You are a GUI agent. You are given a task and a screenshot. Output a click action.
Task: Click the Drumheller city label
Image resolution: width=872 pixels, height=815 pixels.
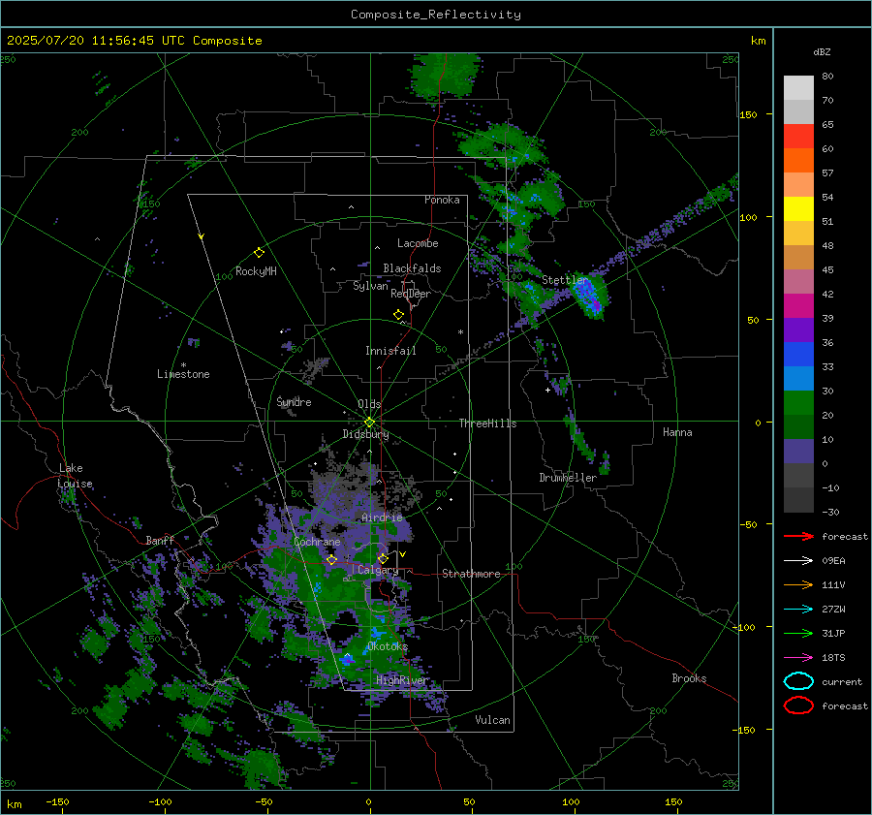coord(568,478)
